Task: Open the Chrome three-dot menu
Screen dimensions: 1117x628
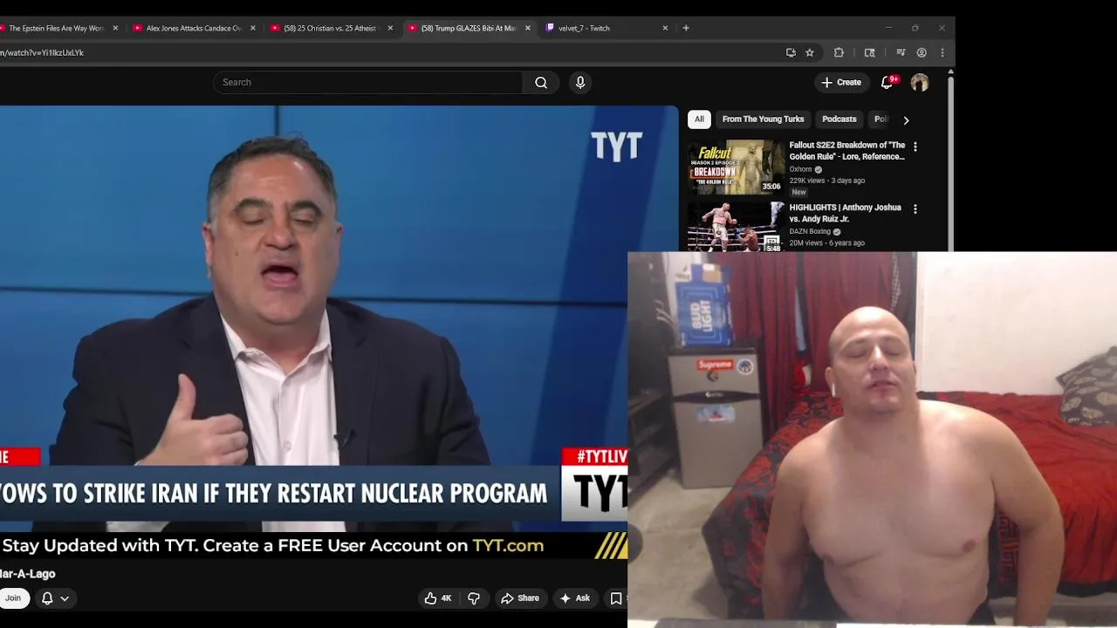Action: [x=942, y=52]
